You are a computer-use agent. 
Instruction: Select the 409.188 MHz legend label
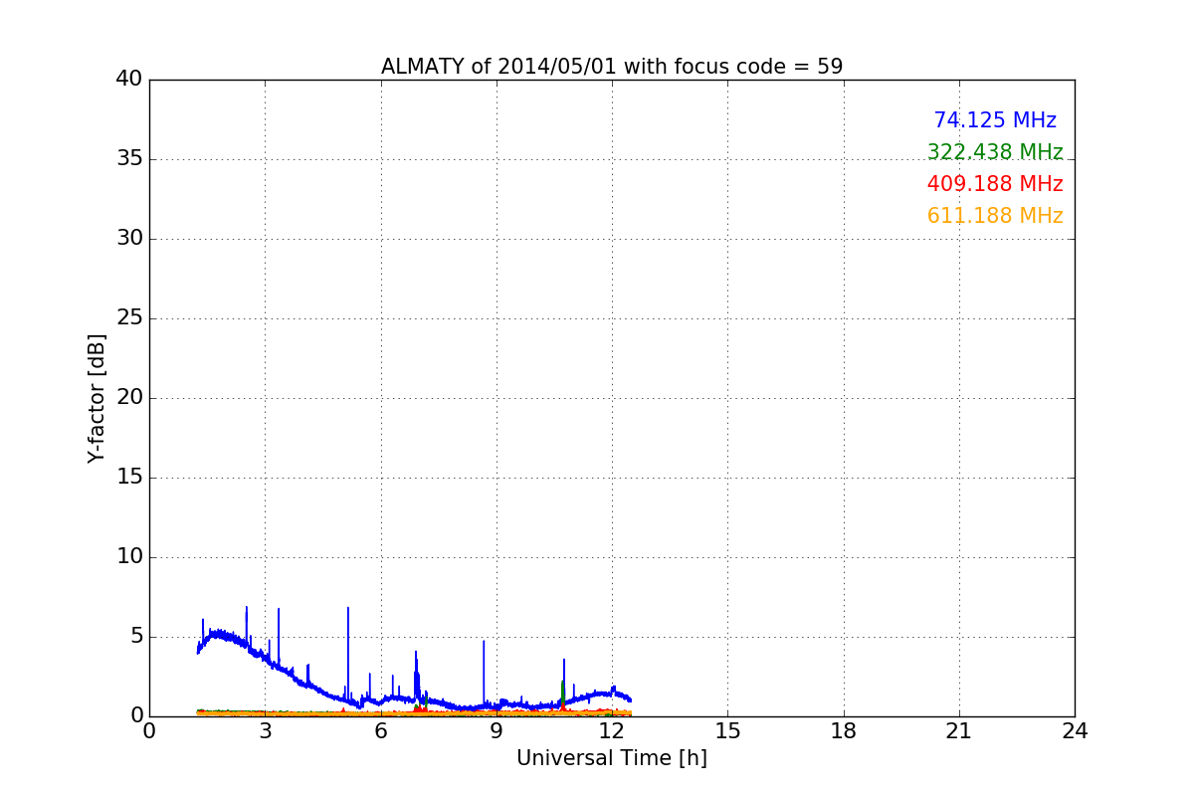(x=995, y=184)
